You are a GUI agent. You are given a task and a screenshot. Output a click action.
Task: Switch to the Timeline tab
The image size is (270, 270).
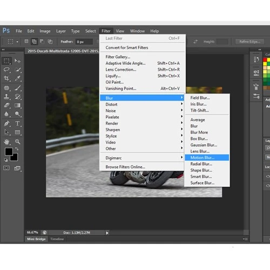57,239
